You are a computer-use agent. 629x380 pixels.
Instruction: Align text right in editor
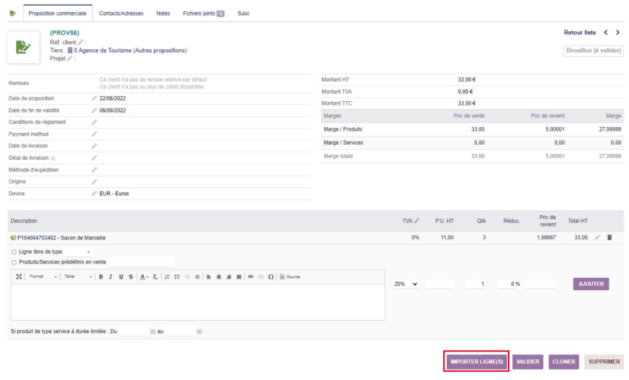tap(228, 277)
